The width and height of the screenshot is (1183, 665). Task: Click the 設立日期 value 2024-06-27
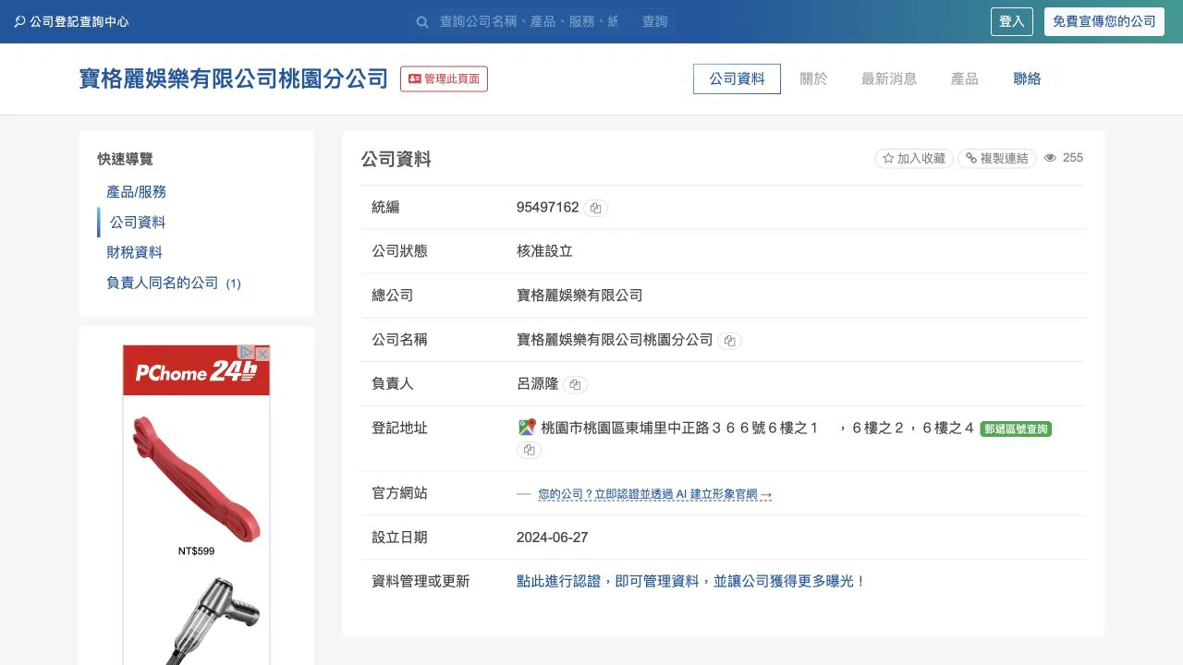click(x=553, y=538)
